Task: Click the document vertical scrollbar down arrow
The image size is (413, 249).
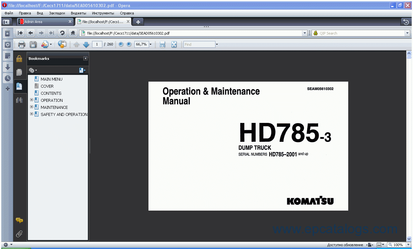Action: click(x=409, y=239)
